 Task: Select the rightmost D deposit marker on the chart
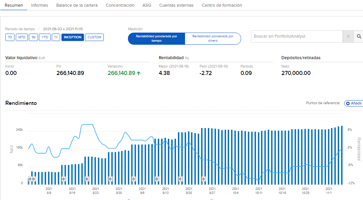coord(203,179)
